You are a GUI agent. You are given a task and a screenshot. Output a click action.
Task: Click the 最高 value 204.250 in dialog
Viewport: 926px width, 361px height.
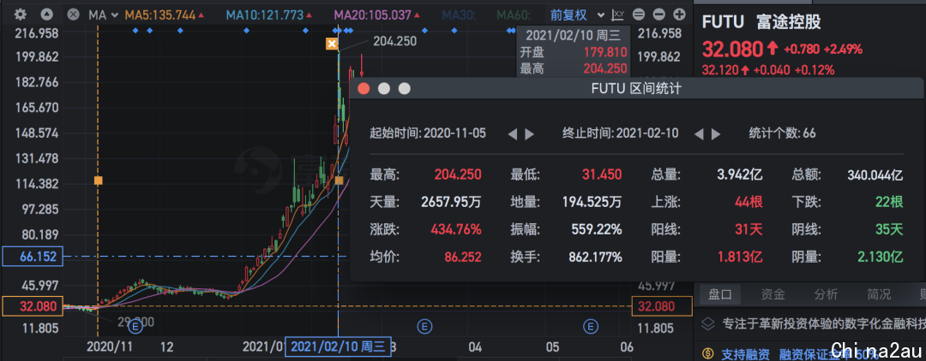click(x=458, y=175)
